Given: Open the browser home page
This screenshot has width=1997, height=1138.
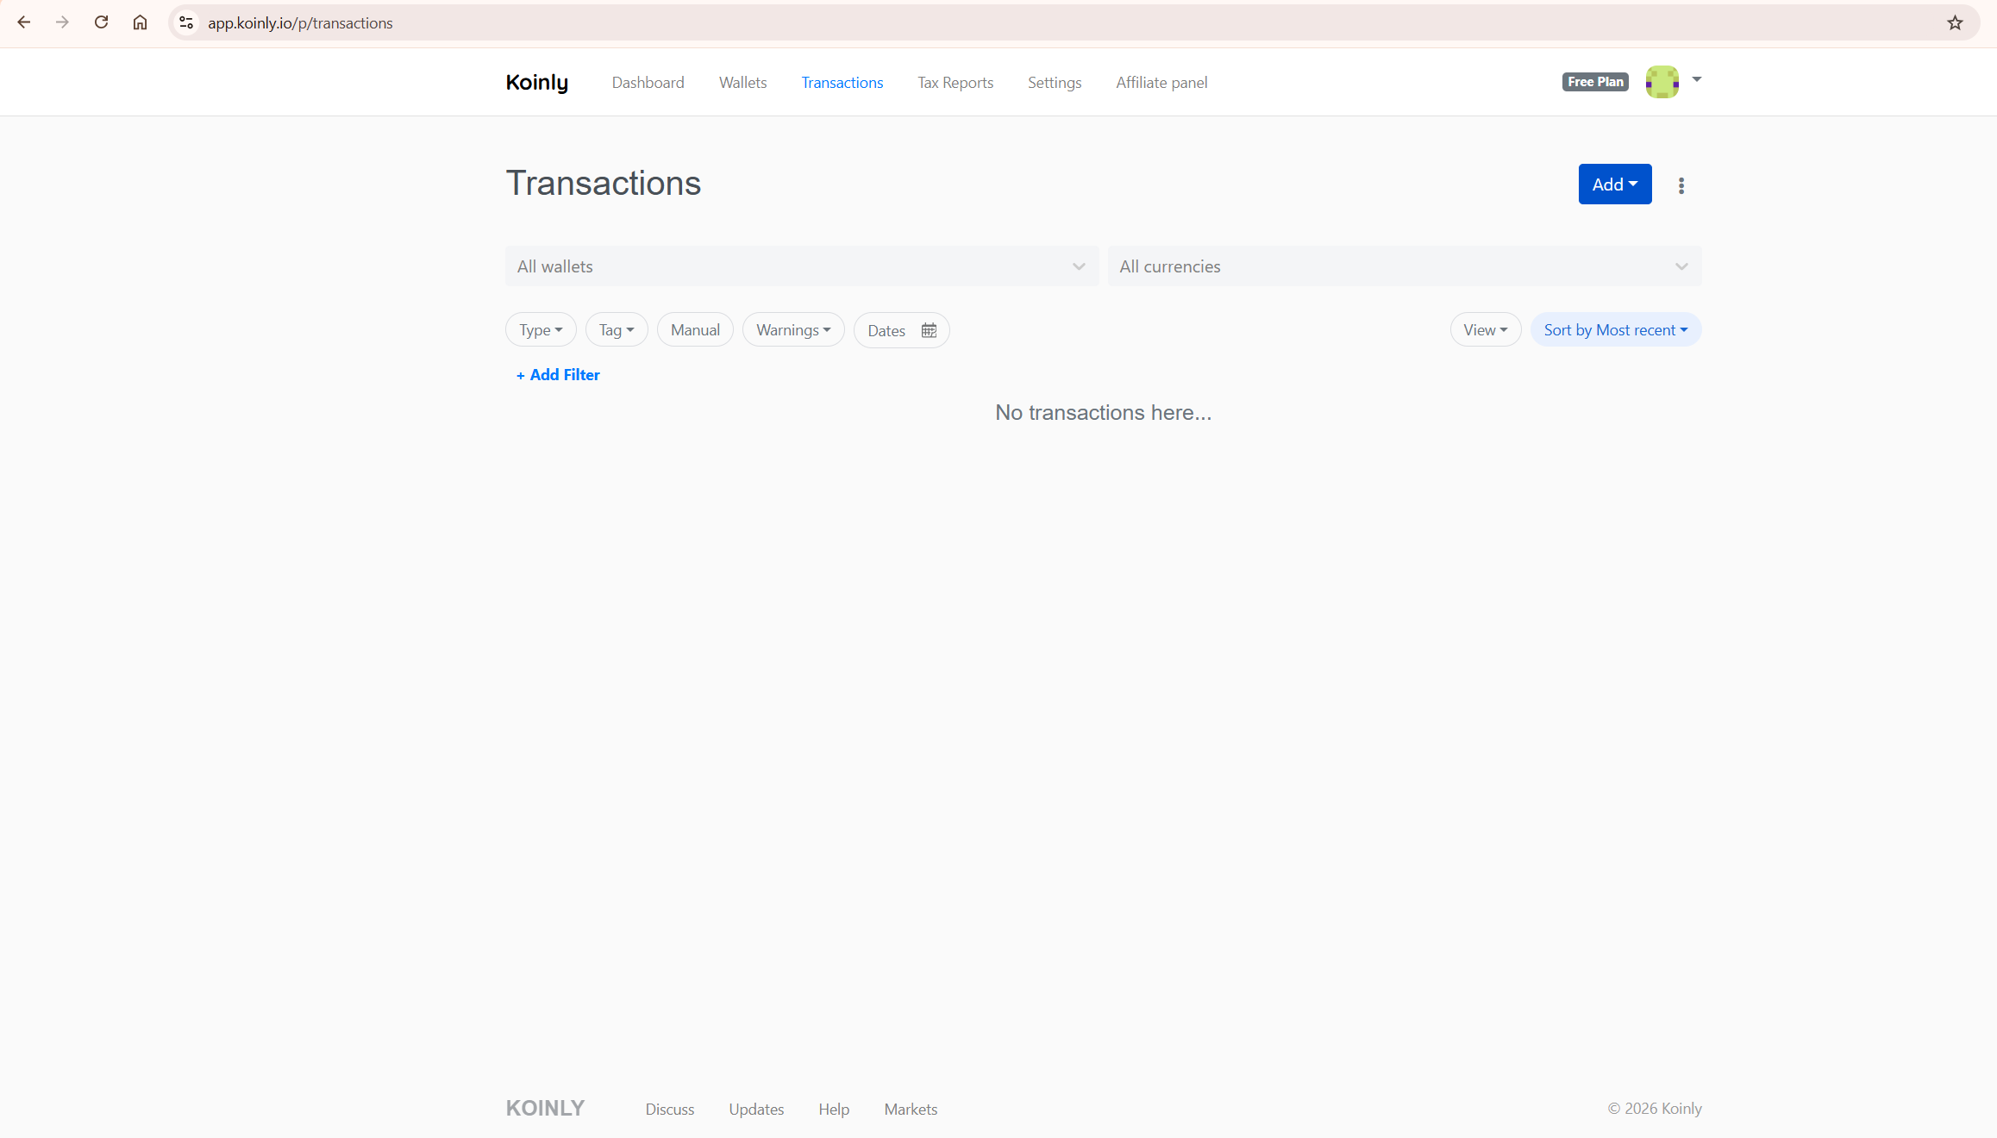Looking at the screenshot, I should click(x=140, y=22).
